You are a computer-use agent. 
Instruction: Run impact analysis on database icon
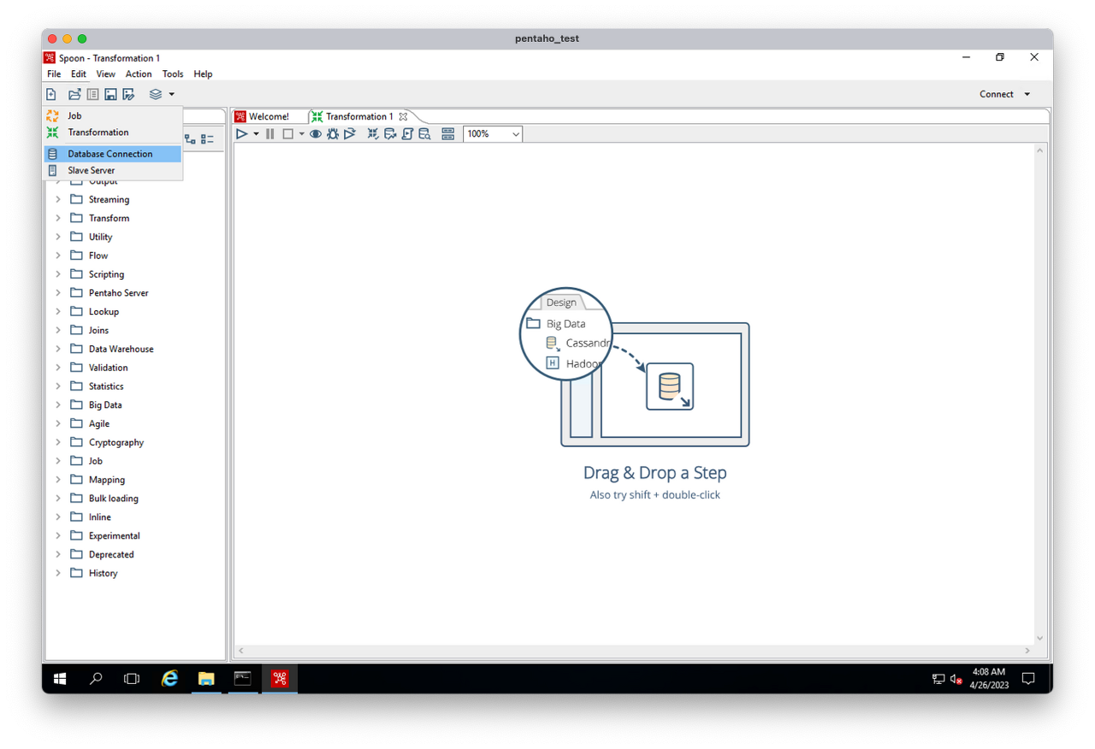390,133
